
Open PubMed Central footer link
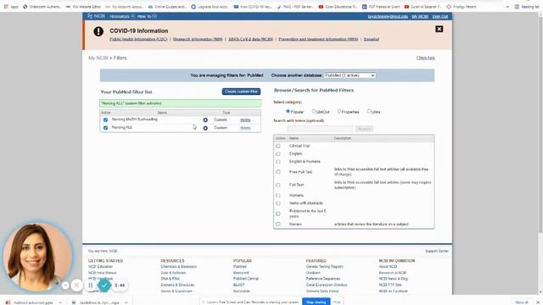click(x=246, y=279)
